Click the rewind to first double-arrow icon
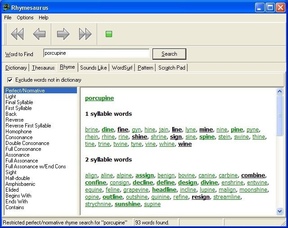Viewport: 288px width, 228px height. 18,34
